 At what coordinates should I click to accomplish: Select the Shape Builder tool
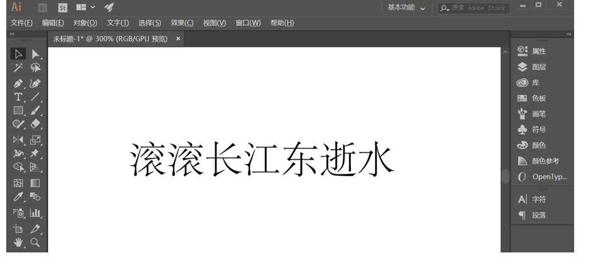click(18, 167)
